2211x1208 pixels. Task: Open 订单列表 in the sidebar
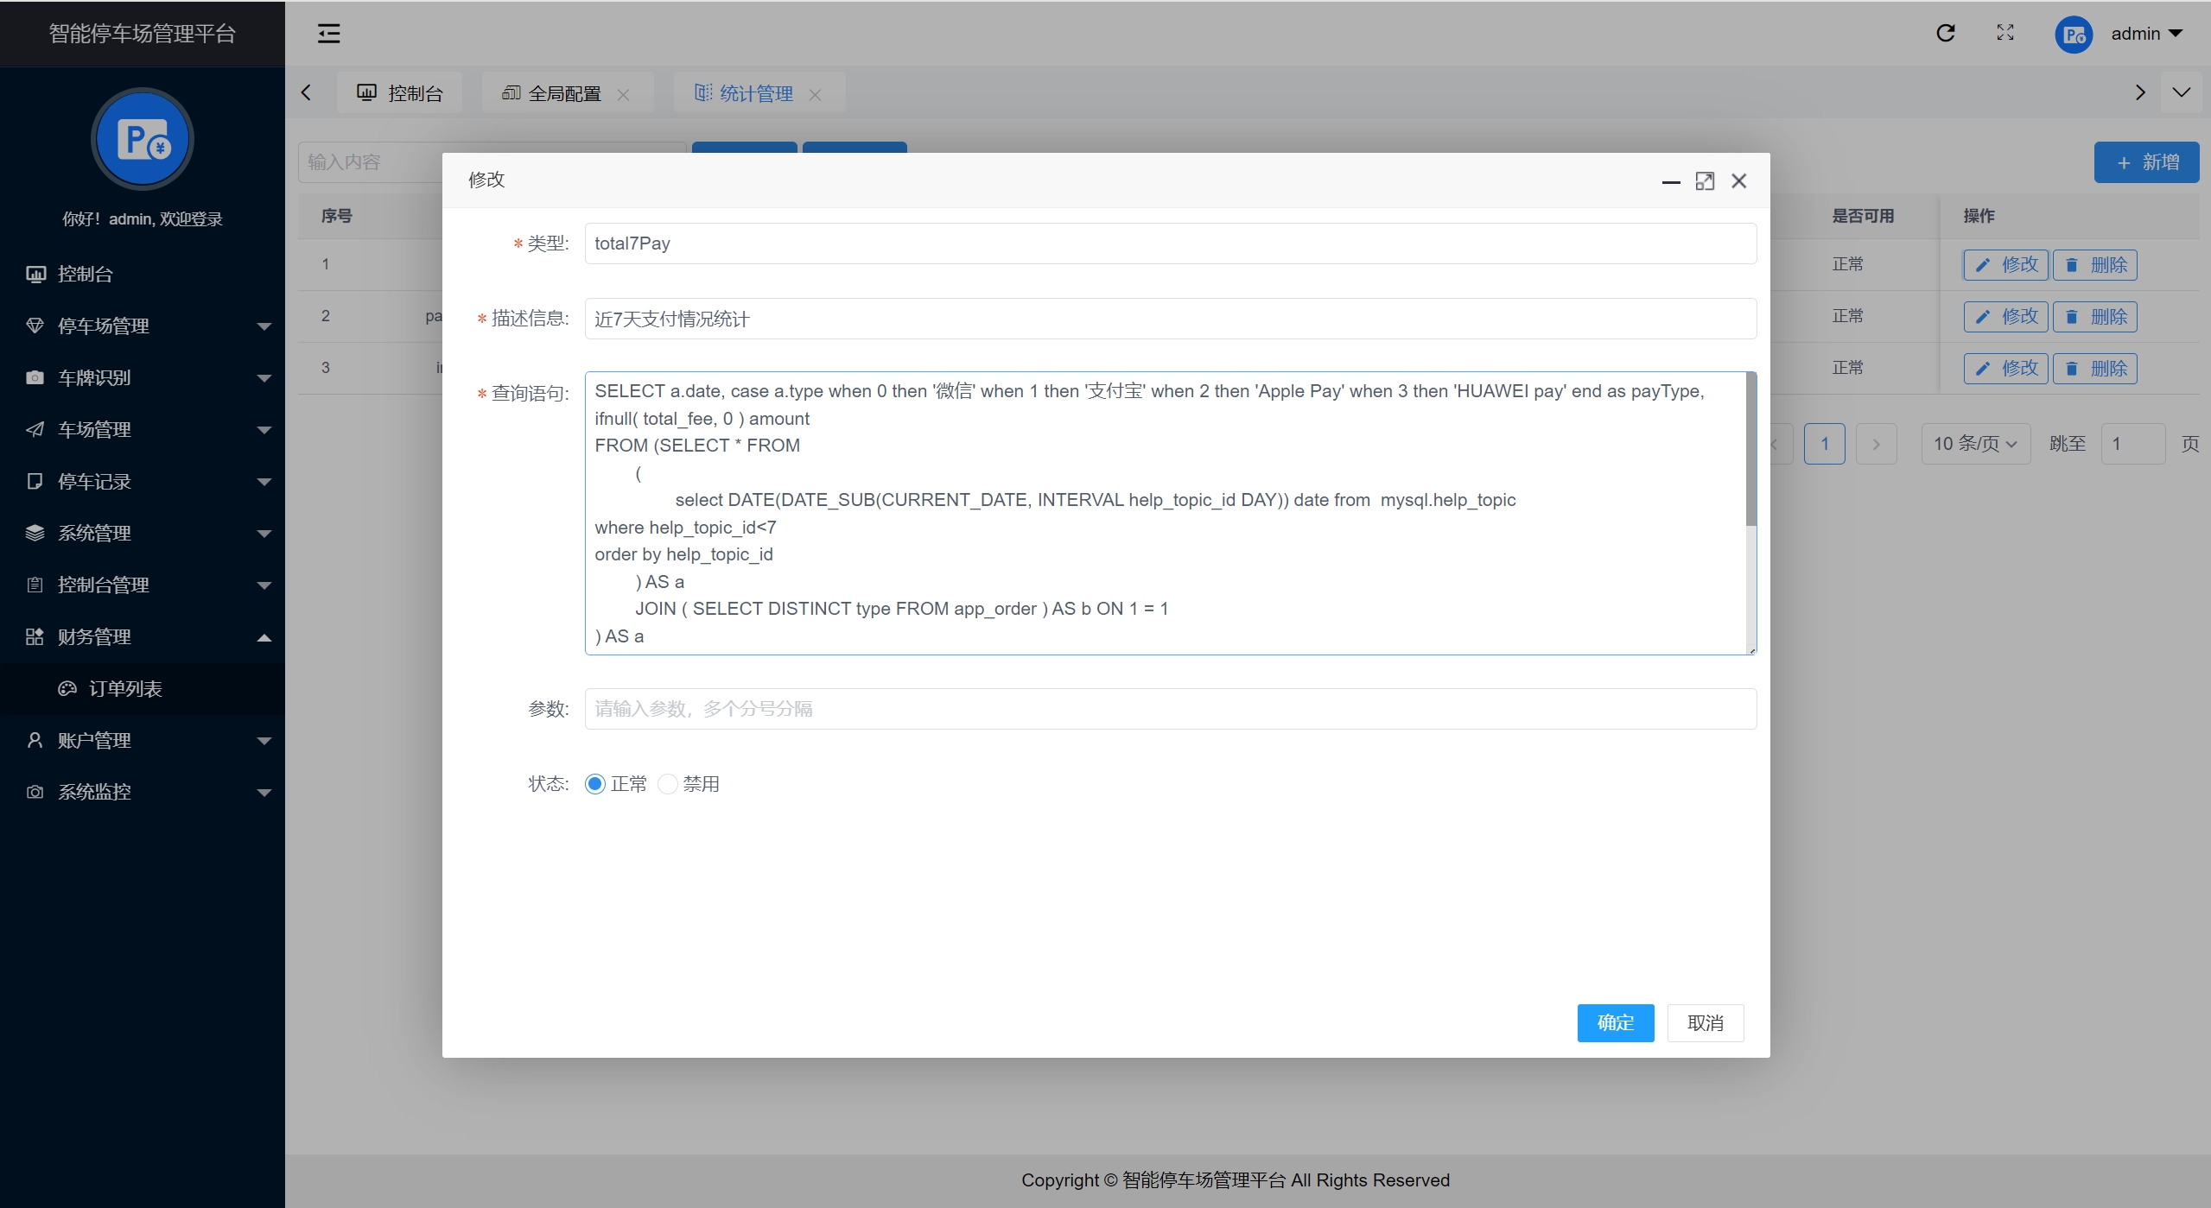tap(125, 688)
